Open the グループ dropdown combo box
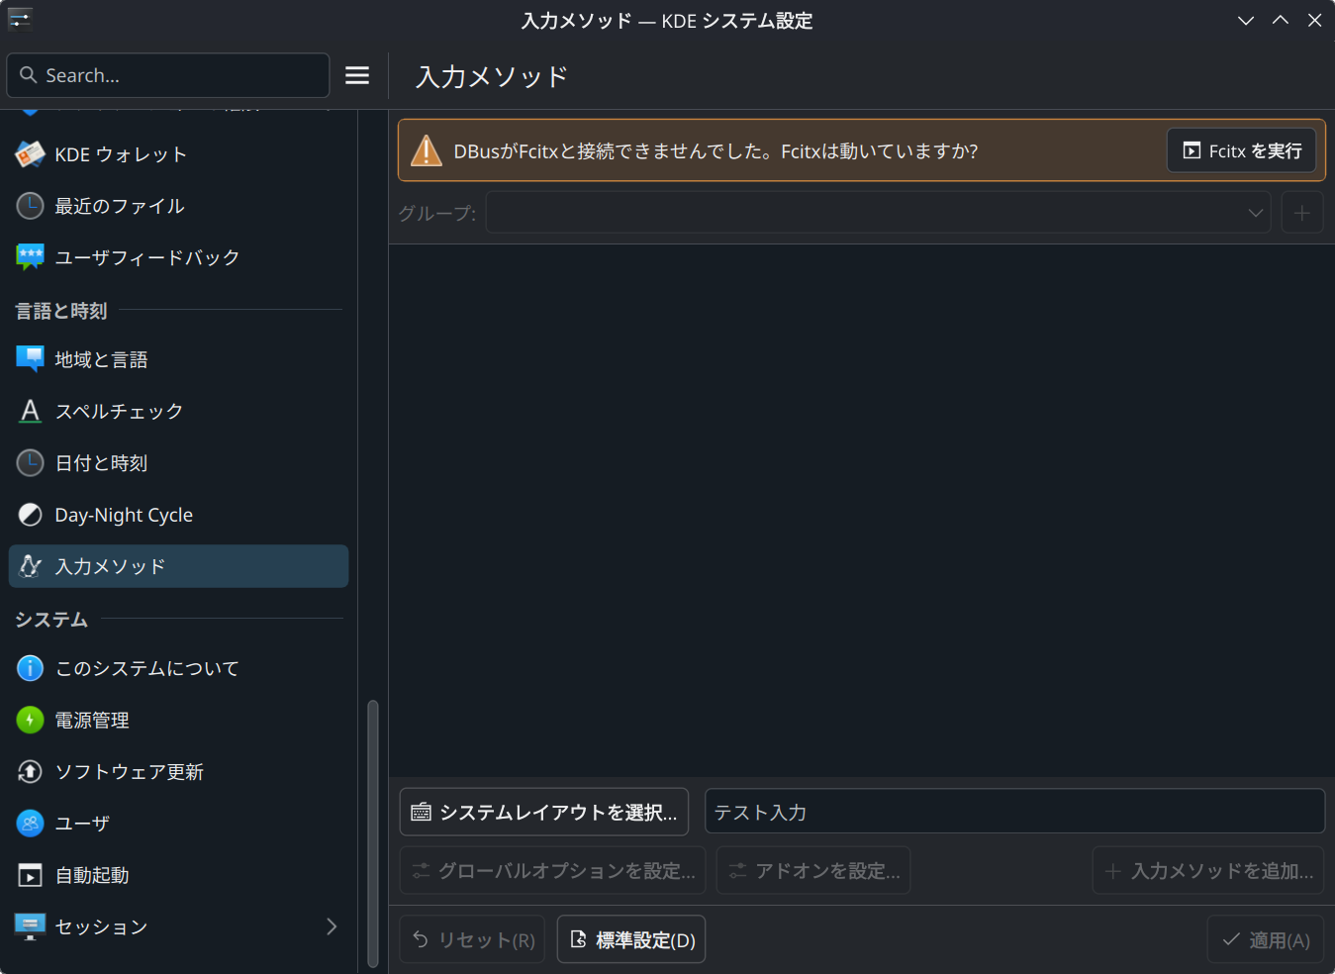 (x=878, y=213)
